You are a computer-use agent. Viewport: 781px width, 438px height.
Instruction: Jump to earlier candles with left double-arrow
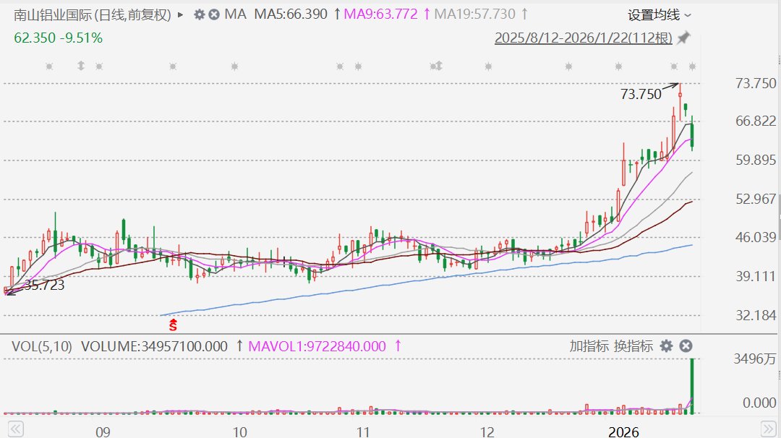coord(15,429)
